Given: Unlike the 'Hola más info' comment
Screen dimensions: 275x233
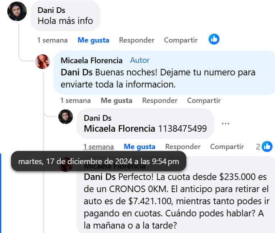Looking at the screenshot, I should pyautogui.click(x=93, y=40).
